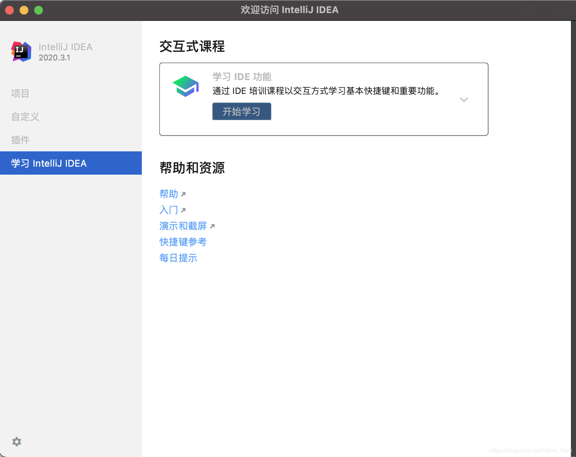This screenshot has height=457, width=576.
Task: Click the arrow icon beside 入门
Action: tap(183, 210)
